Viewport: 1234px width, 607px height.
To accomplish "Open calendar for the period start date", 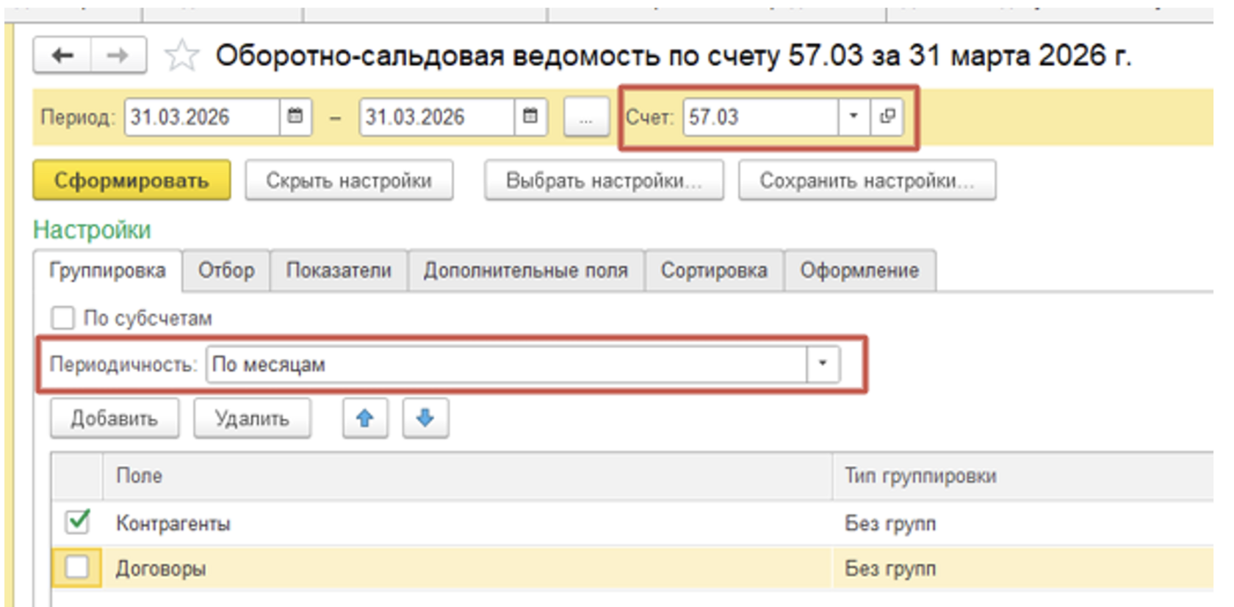I will pos(295,117).
